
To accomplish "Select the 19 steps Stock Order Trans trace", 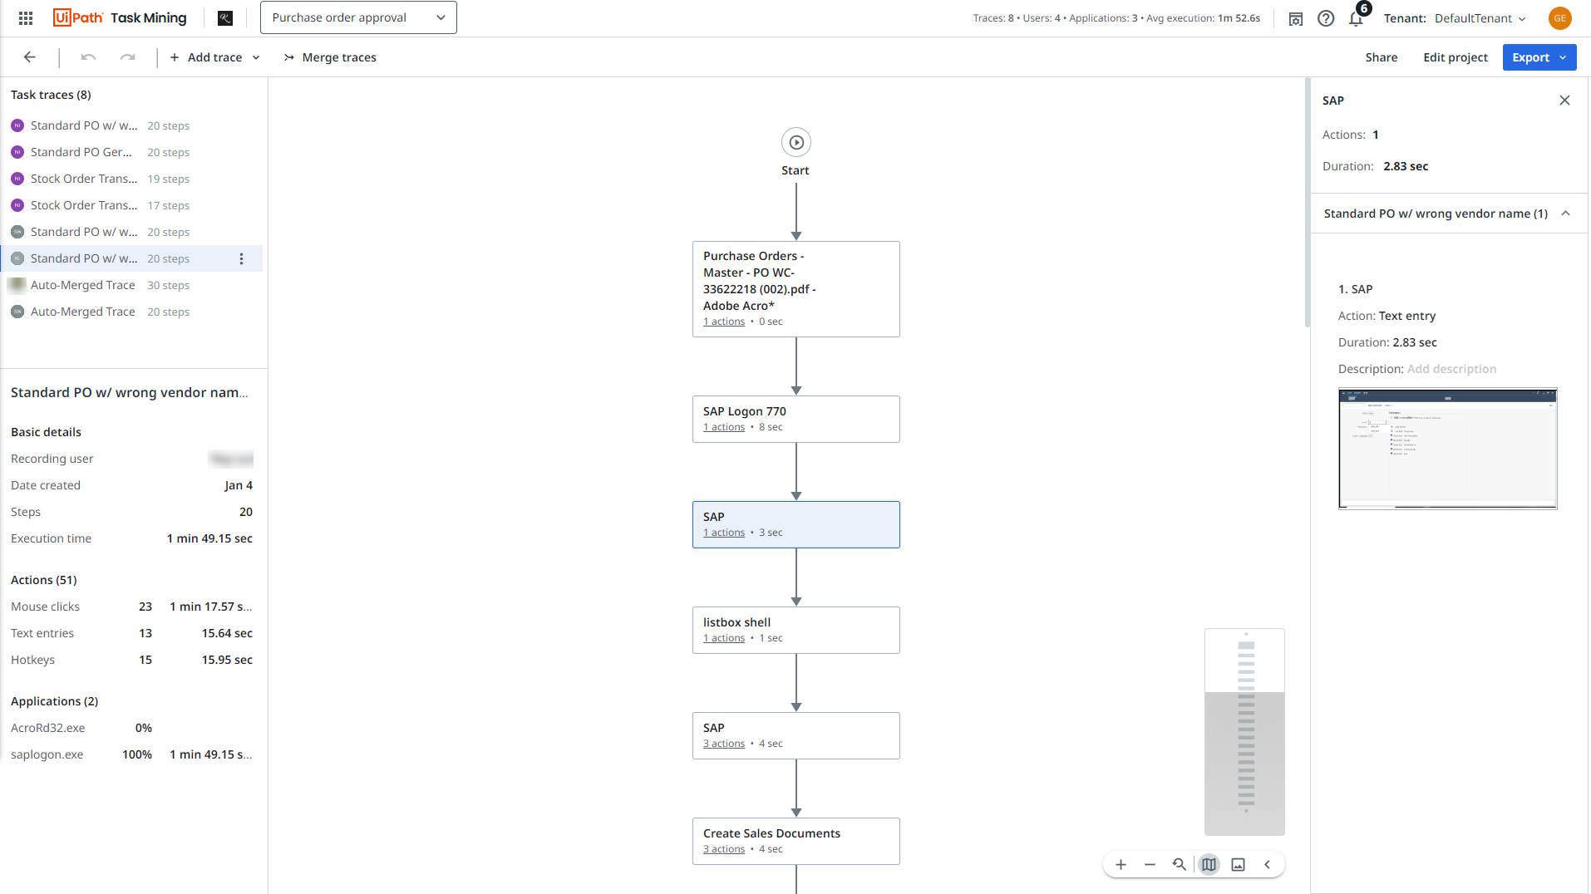I will [x=131, y=179].
